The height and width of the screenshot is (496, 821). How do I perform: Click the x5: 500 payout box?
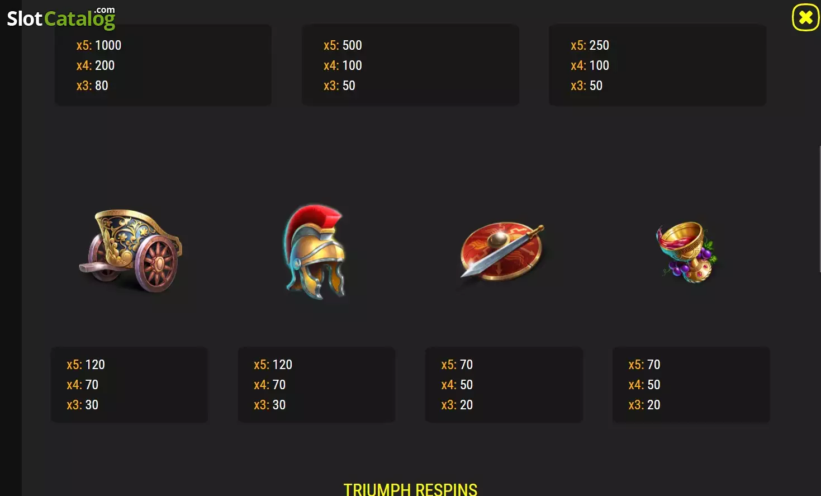pos(410,65)
